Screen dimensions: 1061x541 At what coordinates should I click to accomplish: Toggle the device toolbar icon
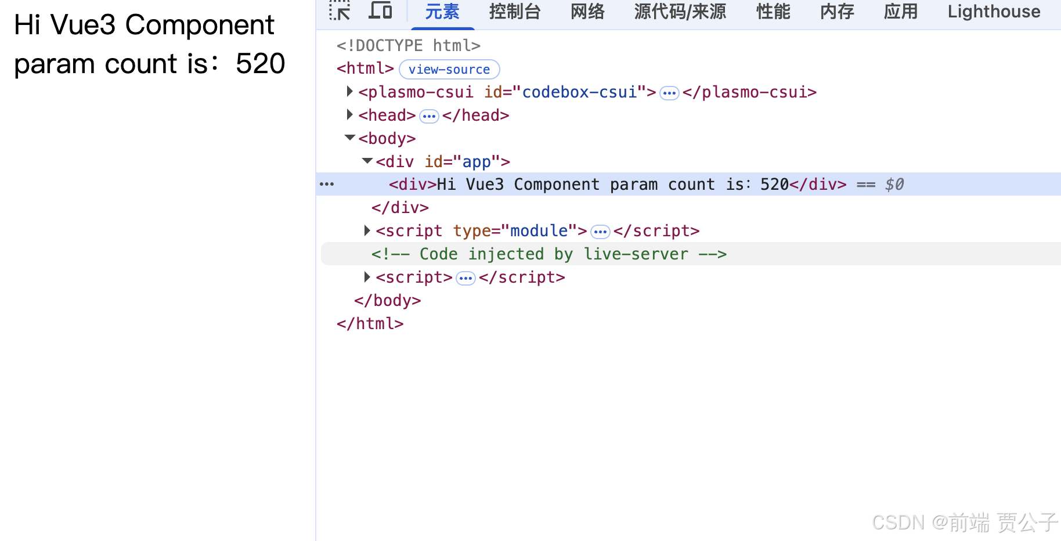(380, 10)
